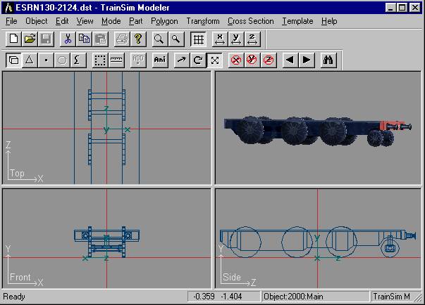Open a file with the folder icon

point(30,39)
